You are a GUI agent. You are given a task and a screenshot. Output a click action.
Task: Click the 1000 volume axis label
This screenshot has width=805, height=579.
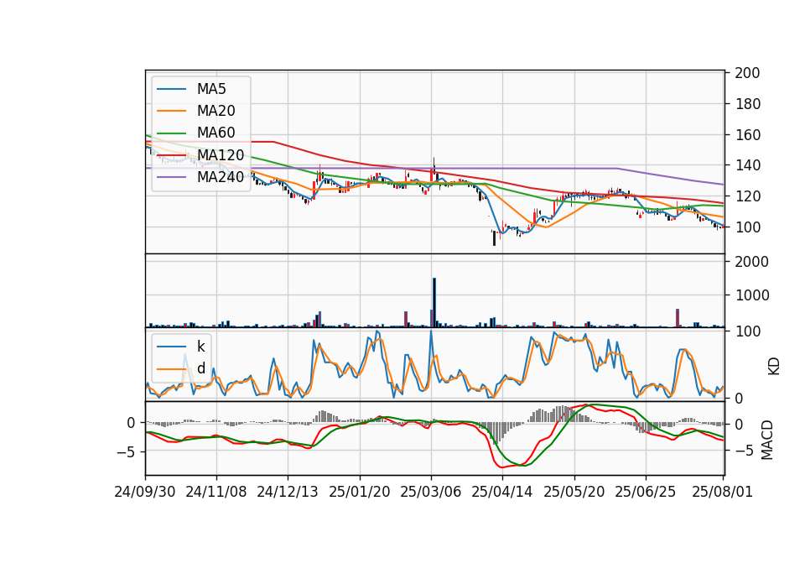click(751, 295)
